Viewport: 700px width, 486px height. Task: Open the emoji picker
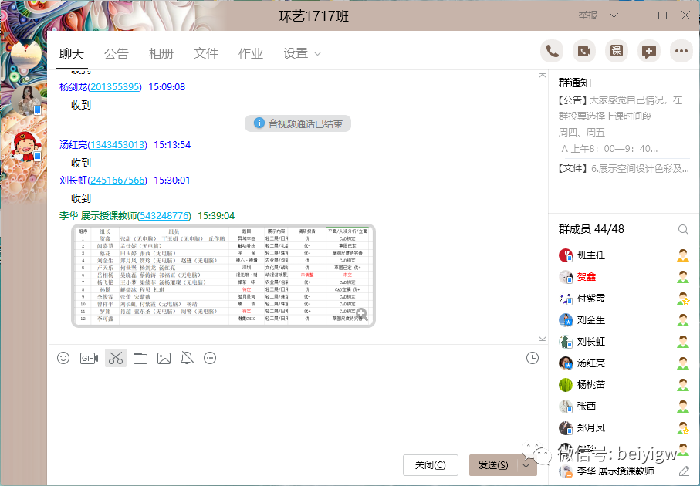point(64,358)
